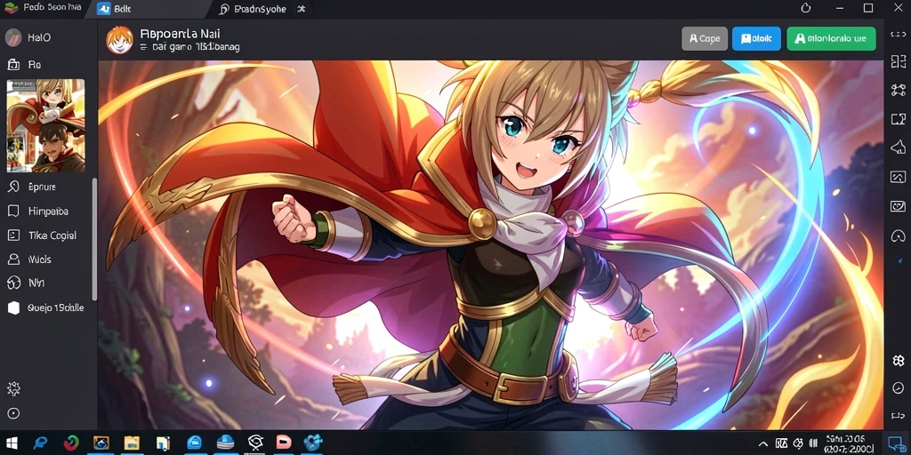Click the person icon beside 'Wiols'
The width and height of the screenshot is (911, 455).
tap(13, 259)
